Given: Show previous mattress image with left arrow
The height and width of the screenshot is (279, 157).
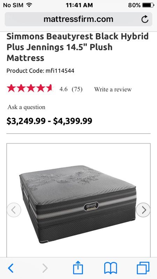Looking at the screenshot, I should click(x=14, y=210).
